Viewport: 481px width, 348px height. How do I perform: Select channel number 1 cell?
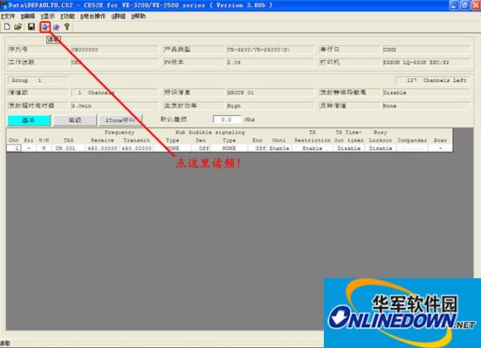click(x=14, y=148)
